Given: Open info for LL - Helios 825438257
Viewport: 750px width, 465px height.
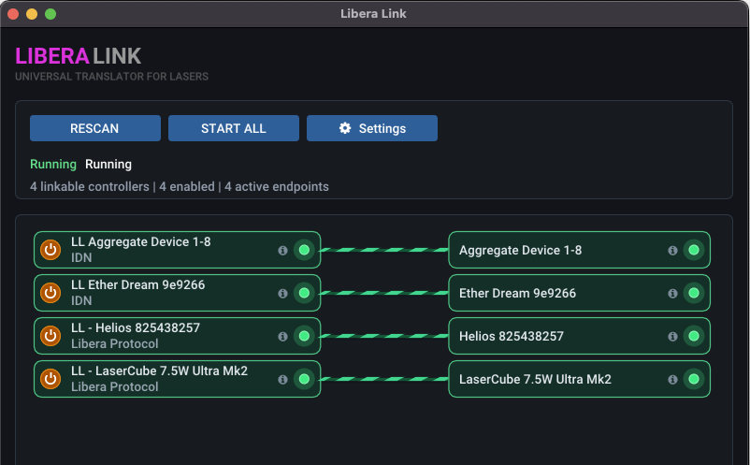Looking at the screenshot, I should click(282, 336).
